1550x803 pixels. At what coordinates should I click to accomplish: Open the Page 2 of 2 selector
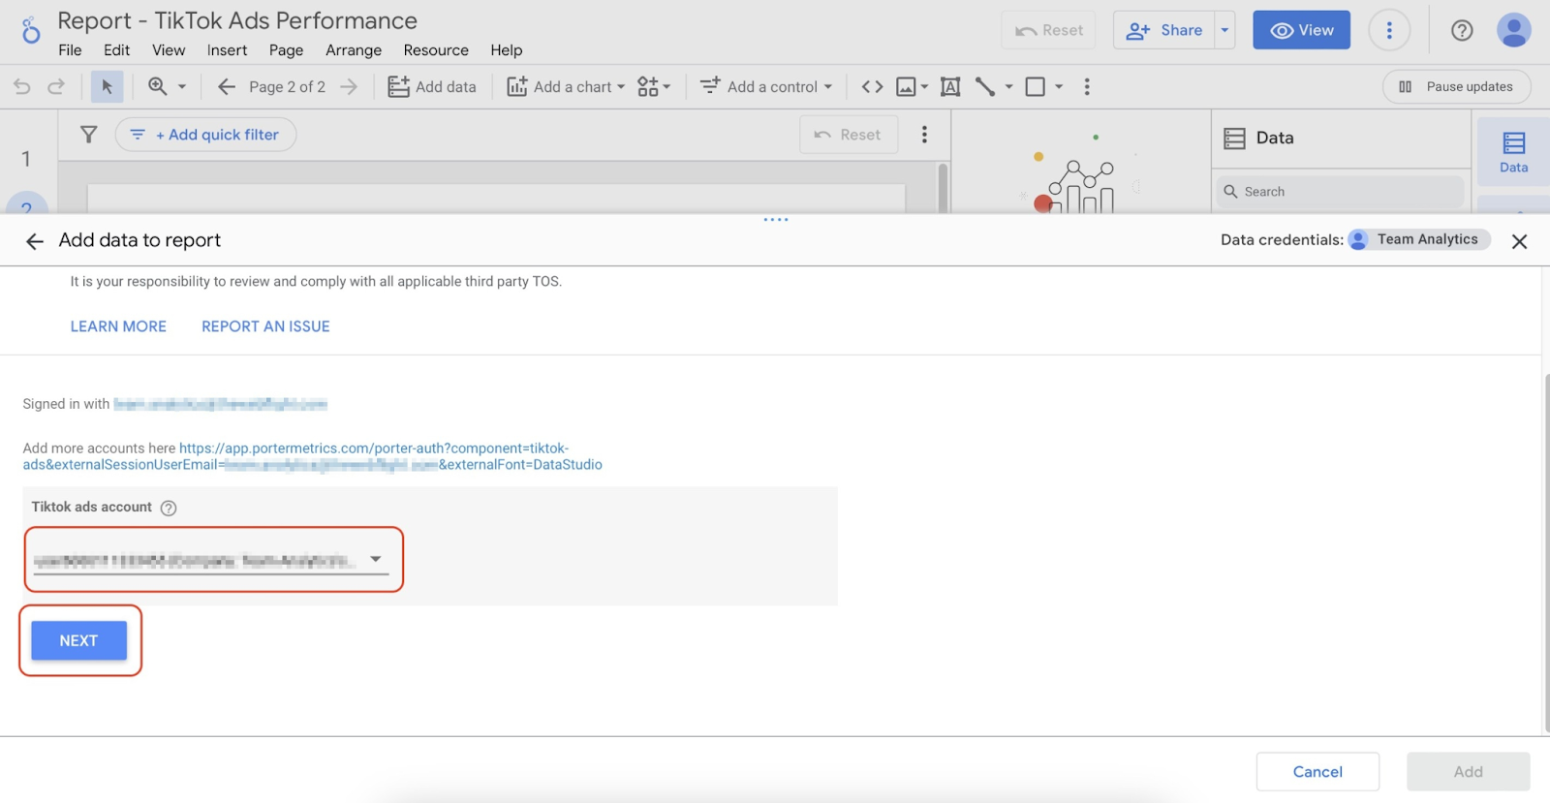pyautogui.click(x=287, y=86)
